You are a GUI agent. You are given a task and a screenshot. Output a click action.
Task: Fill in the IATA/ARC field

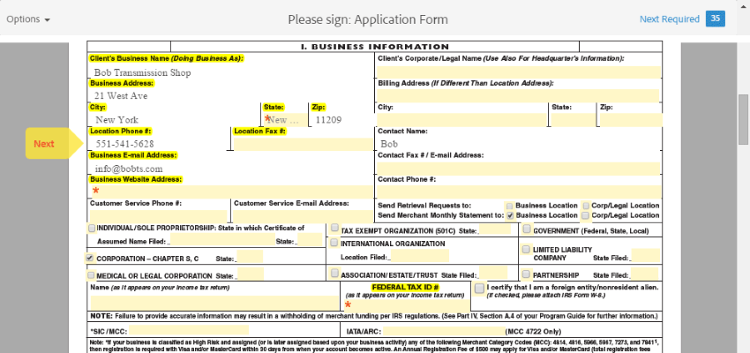(444, 331)
